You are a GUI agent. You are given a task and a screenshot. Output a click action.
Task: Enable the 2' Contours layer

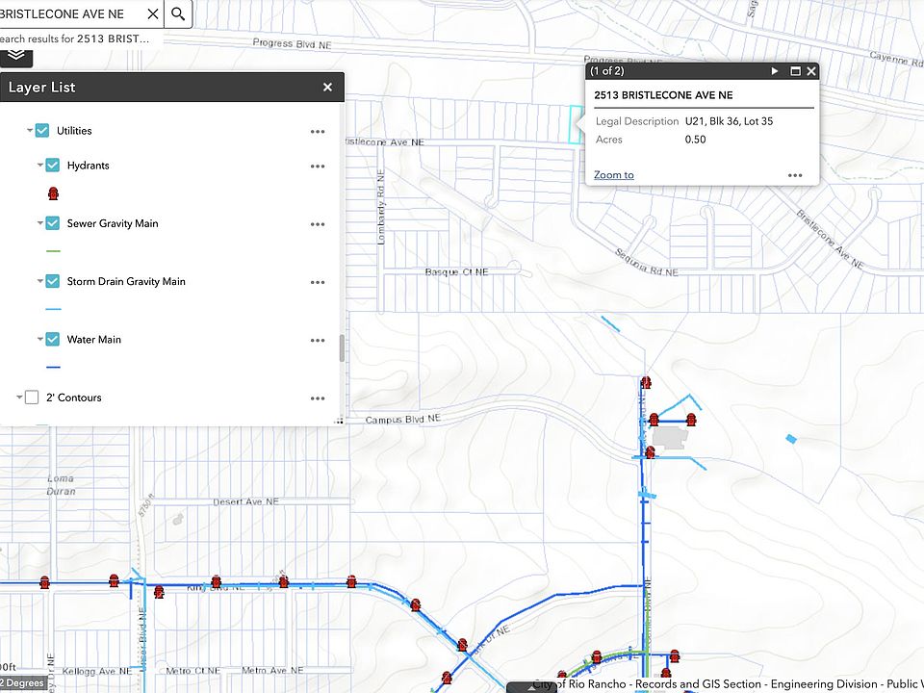[32, 398]
